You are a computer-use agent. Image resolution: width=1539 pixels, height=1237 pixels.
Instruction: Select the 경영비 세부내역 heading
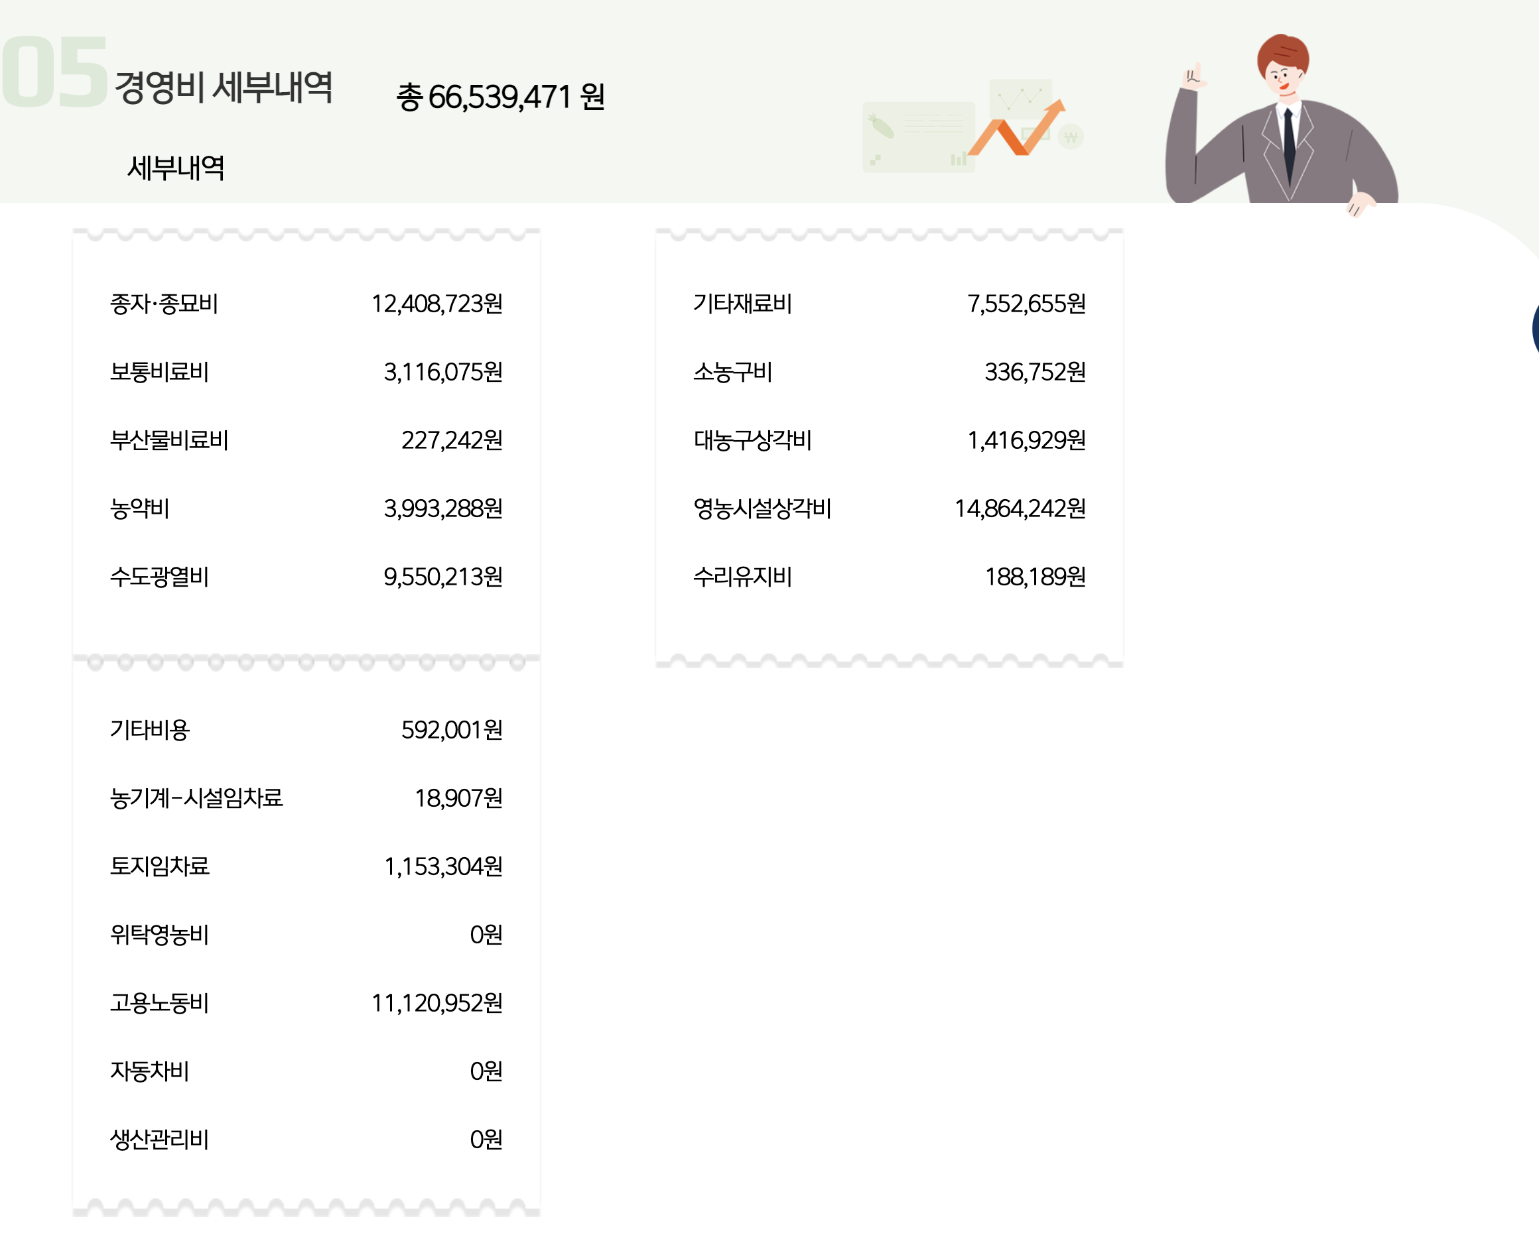[x=224, y=88]
